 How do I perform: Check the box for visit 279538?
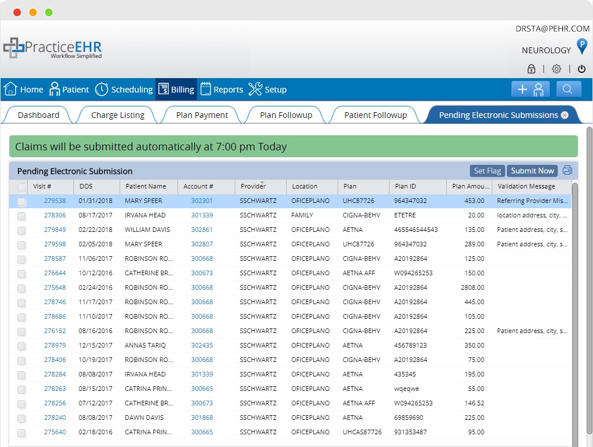(21, 202)
